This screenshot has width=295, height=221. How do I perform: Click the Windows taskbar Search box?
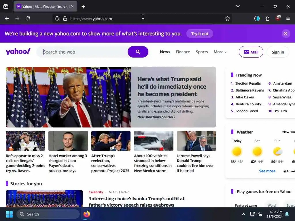(x=48, y=214)
